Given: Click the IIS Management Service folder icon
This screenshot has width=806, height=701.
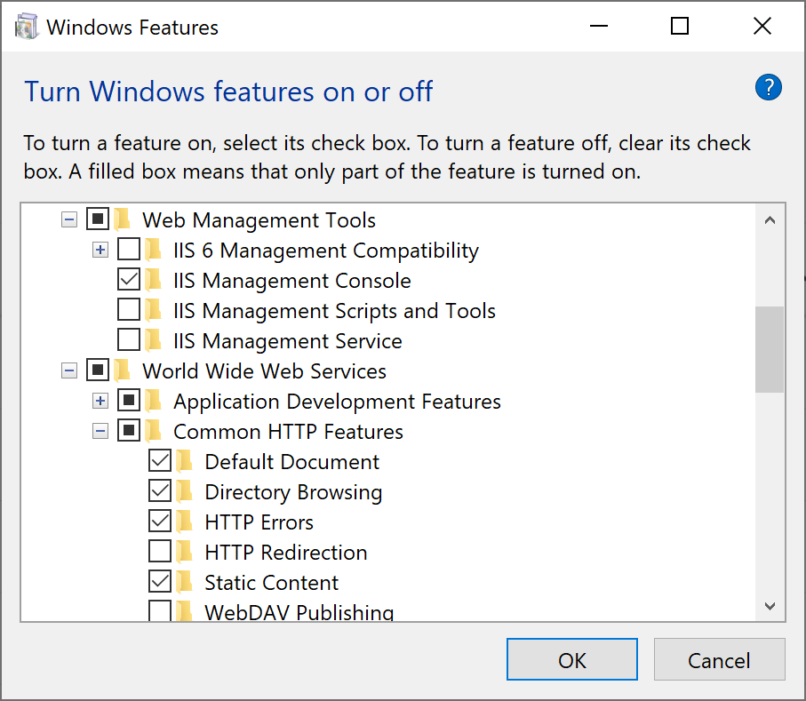Looking at the screenshot, I should (153, 341).
